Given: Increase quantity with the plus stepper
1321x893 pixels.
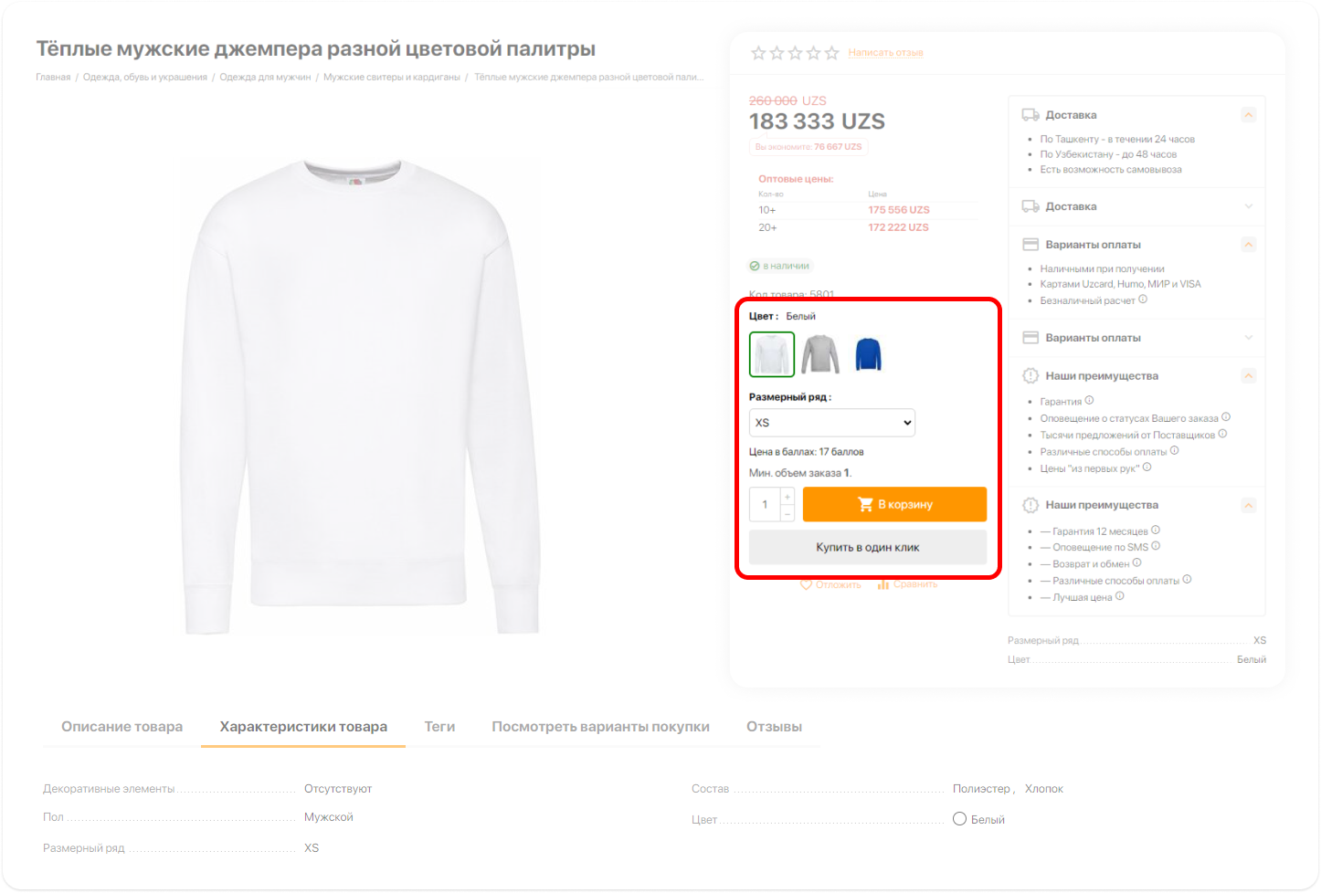Looking at the screenshot, I should 787,497.
